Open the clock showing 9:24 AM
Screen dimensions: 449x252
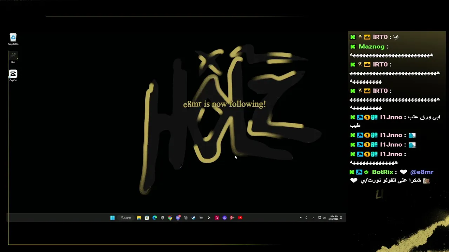(333, 218)
